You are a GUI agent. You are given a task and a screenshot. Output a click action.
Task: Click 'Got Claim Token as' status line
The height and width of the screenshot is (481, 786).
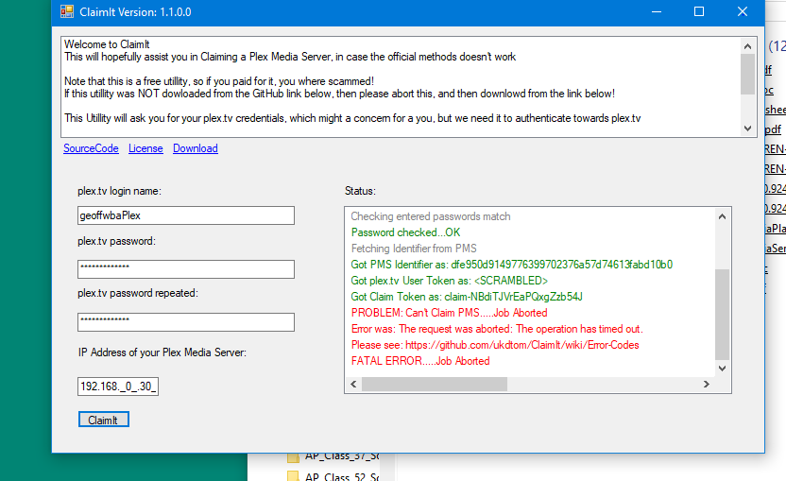pyautogui.click(x=467, y=297)
